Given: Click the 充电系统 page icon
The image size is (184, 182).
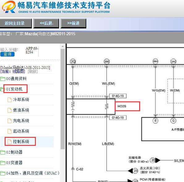Looking at the screenshot, I should (x=10, y=121).
